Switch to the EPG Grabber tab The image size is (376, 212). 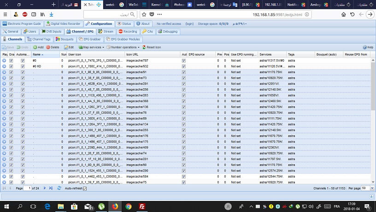click(90, 40)
